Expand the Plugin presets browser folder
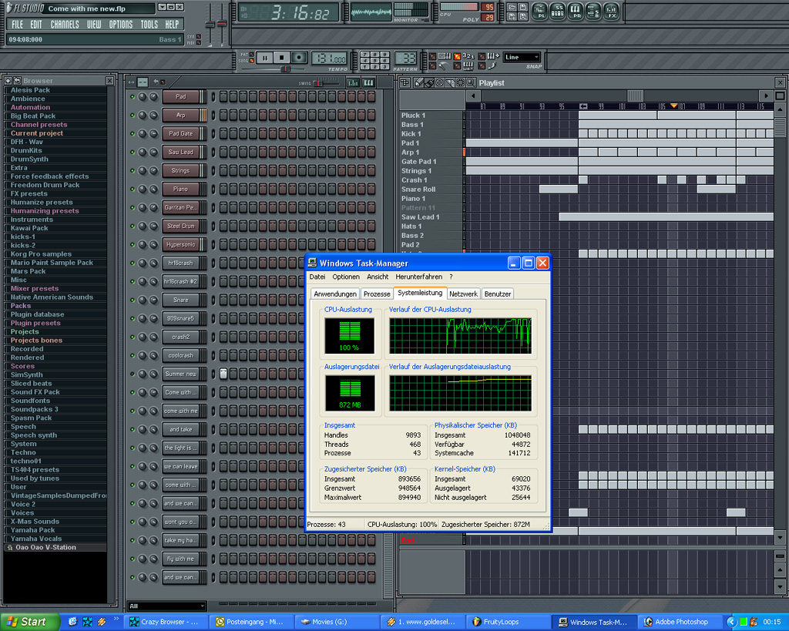 point(35,323)
